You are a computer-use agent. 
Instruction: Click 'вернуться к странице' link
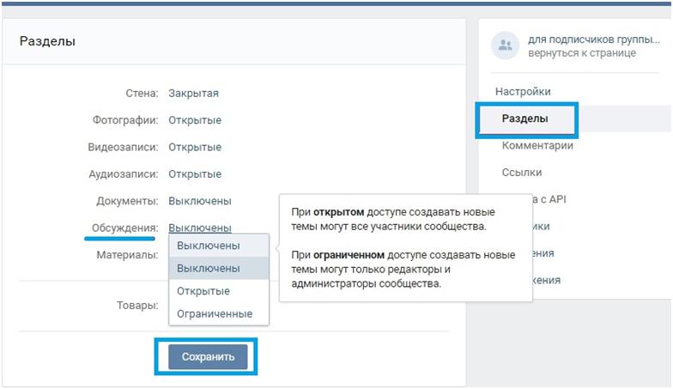[582, 53]
